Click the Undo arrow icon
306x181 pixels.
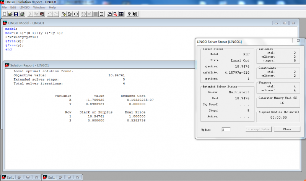pyautogui.click(x=50, y=14)
